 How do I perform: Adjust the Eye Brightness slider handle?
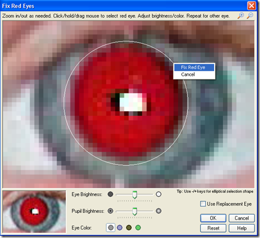click(135, 195)
